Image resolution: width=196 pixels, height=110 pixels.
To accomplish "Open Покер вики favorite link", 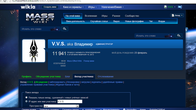I will coord(89,61).
